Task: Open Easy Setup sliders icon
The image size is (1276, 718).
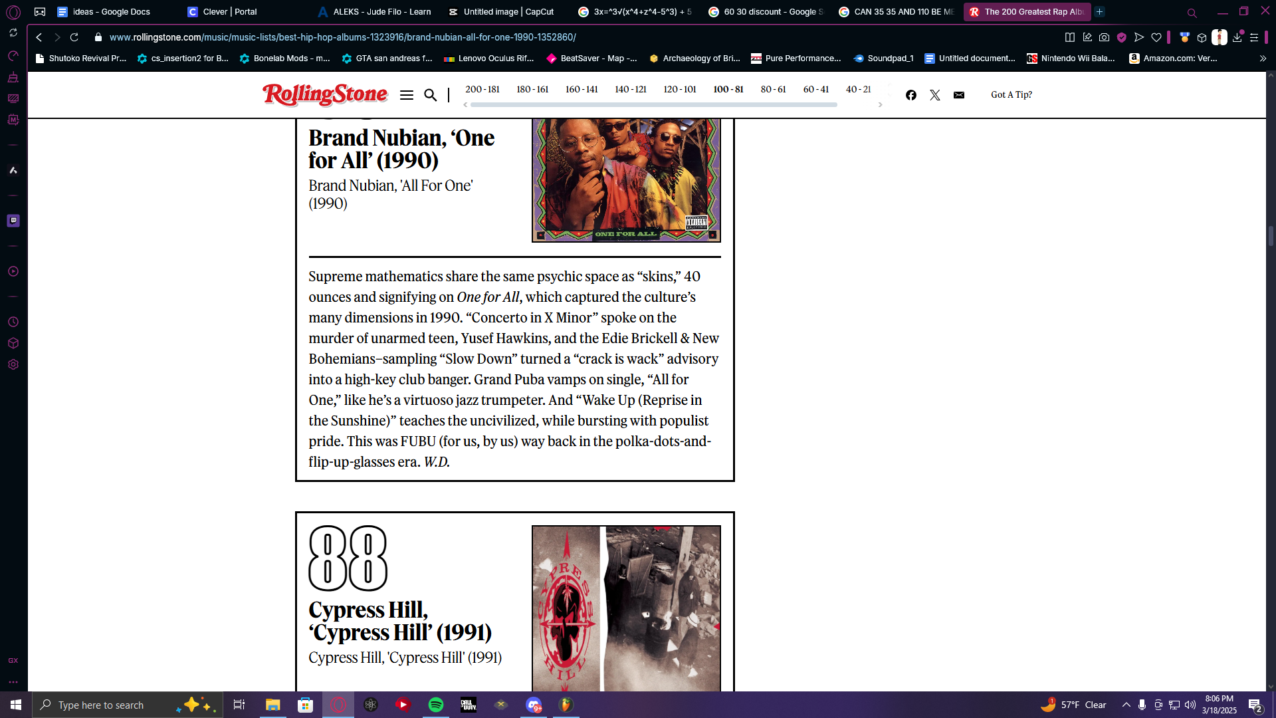Action: 1254,37
